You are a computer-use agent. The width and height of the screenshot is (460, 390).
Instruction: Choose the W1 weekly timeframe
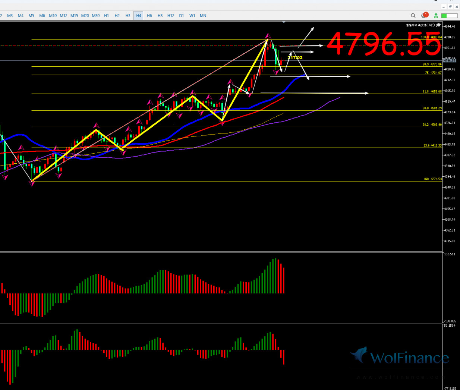[x=192, y=16]
